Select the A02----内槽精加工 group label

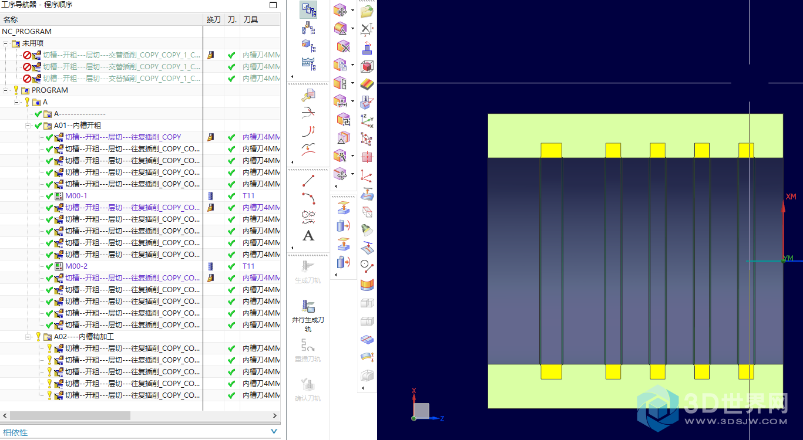tap(84, 337)
